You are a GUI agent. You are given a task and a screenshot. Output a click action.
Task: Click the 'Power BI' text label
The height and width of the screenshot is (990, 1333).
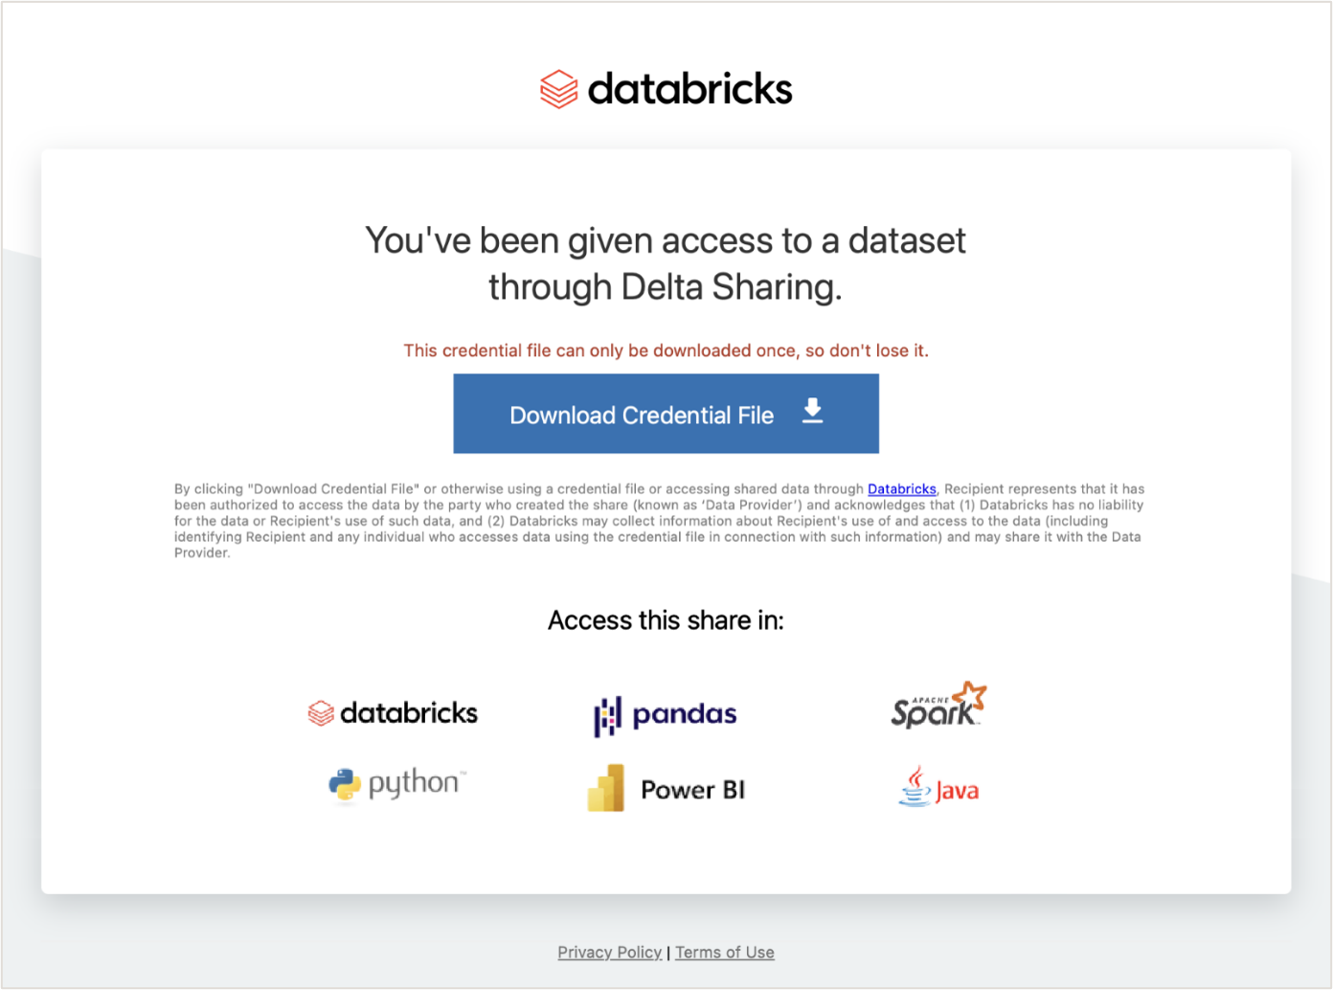(x=692, y=790)
